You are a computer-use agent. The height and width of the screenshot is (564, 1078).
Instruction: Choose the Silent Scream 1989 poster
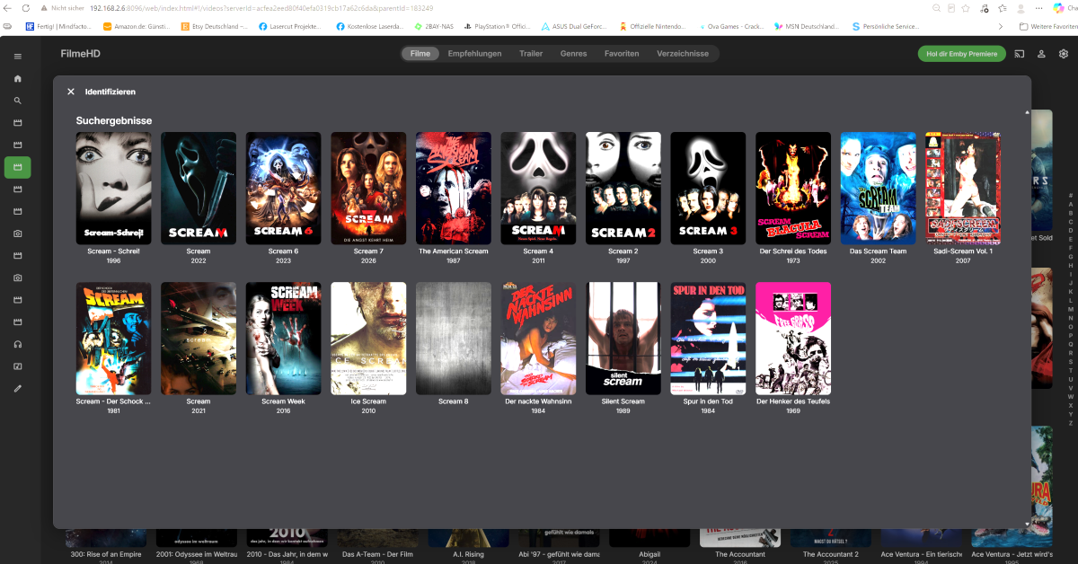tap(623, 339)
